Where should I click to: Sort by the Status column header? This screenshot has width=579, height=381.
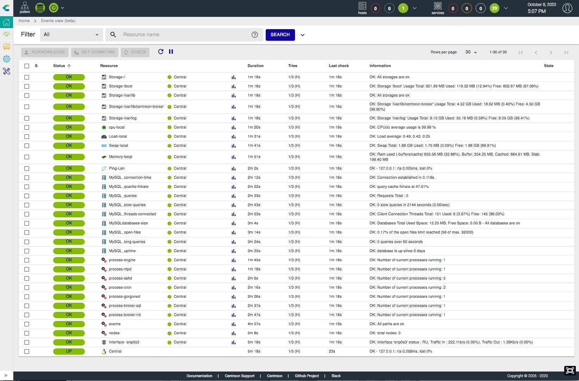click(x=59, y=66)
